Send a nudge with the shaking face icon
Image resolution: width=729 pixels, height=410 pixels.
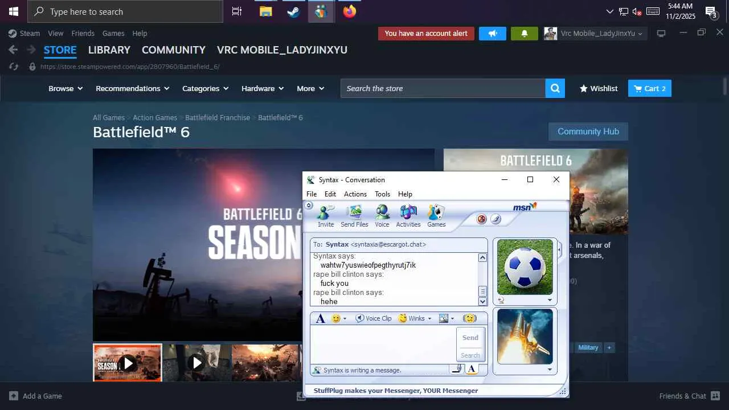click(x=469, y=318)
